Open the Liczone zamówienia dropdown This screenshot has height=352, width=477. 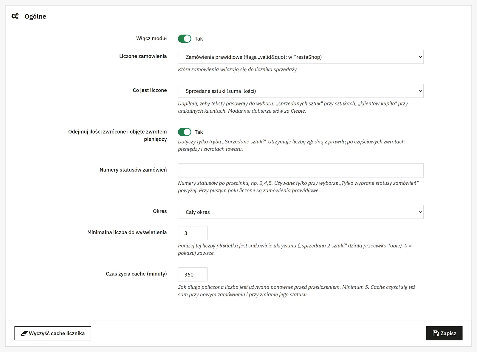tap(301, 57)
